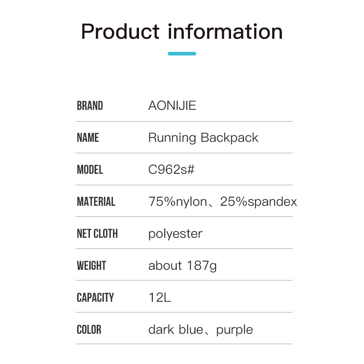This screenshot has height=364, width=364.
Task: Click the Running Backpack text
Action: pos(203,138)
